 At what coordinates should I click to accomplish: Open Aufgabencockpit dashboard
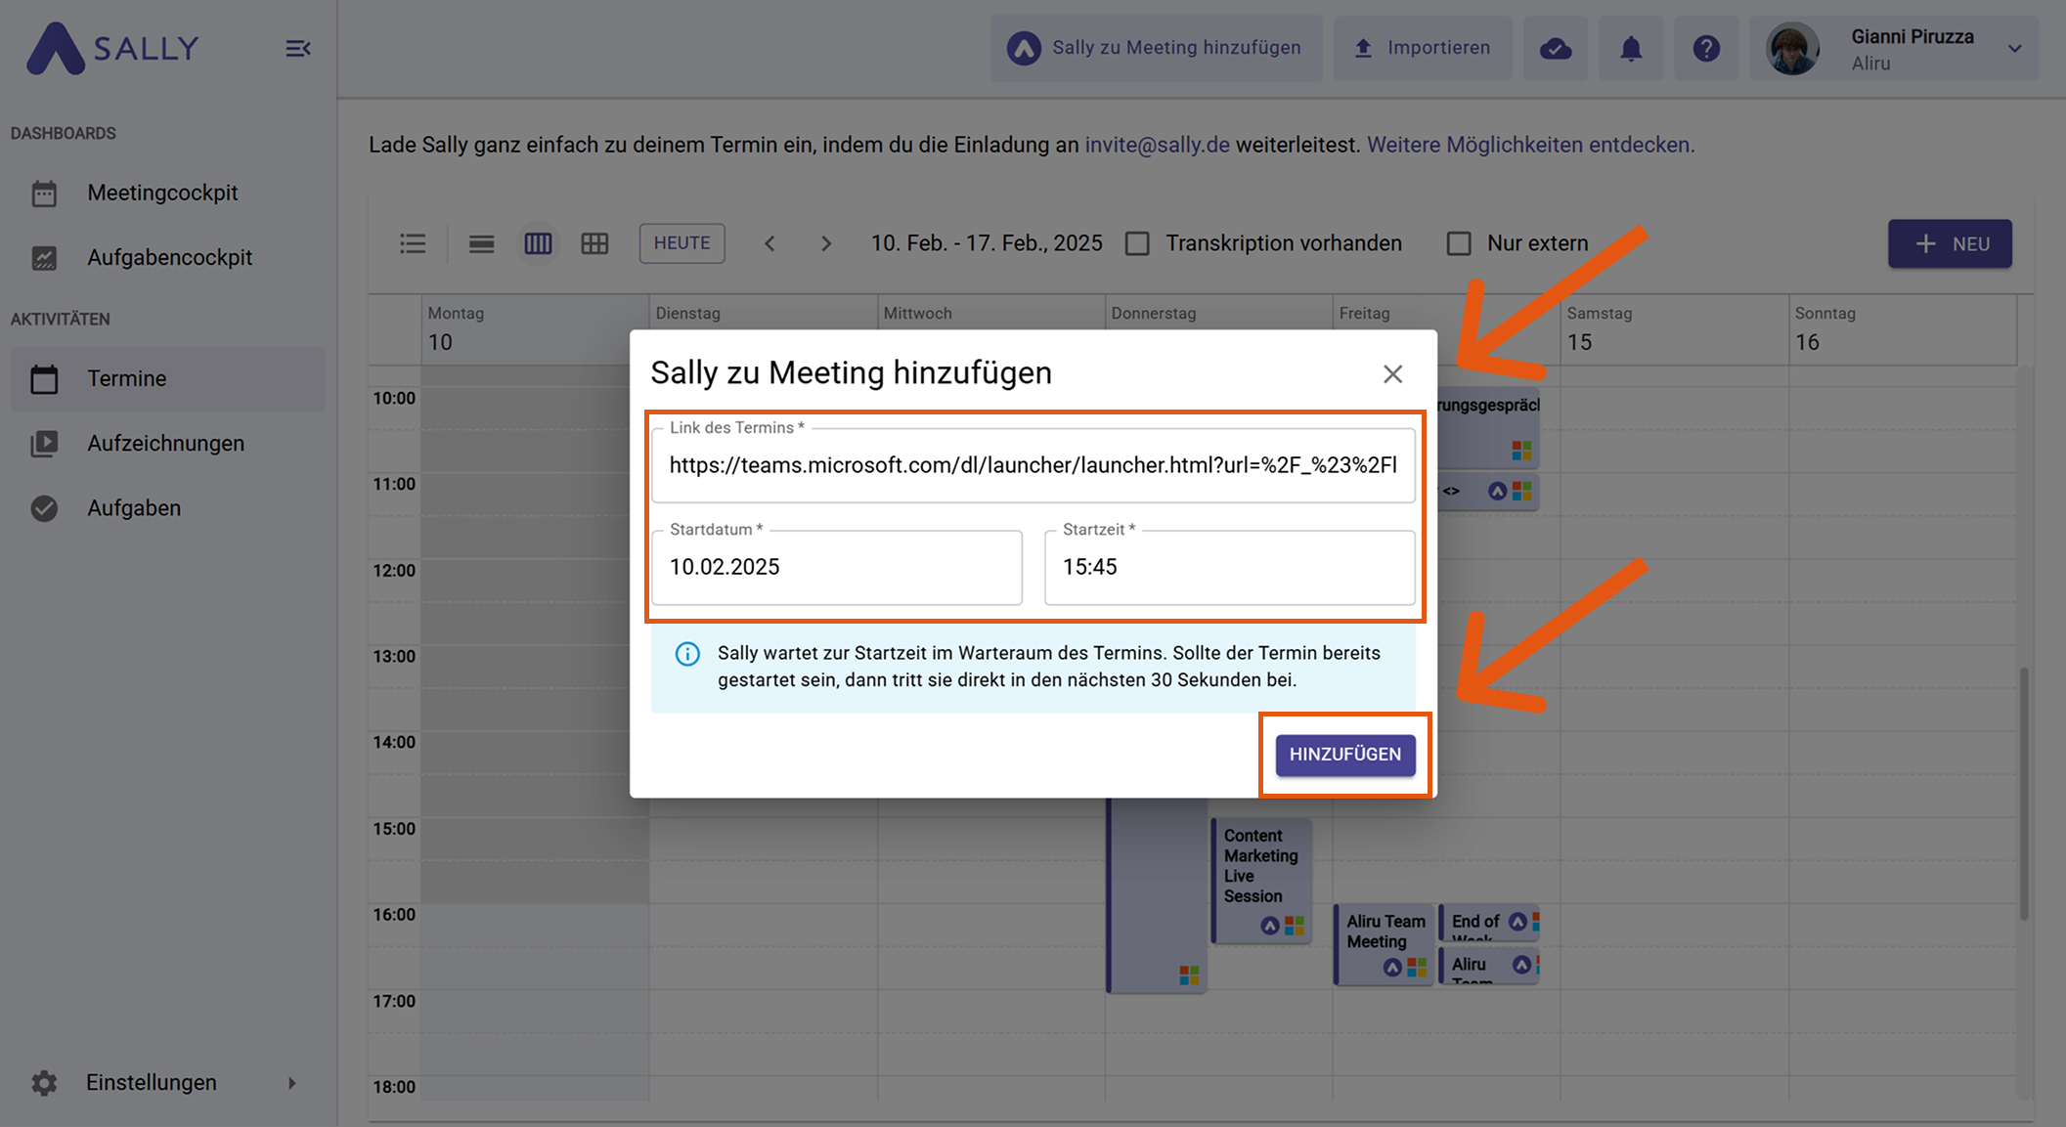point(169,257)
